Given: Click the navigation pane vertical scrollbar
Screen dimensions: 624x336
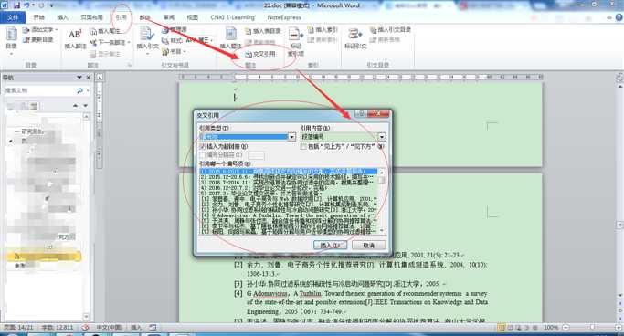Looking at the screenshot, I should click(x=87, y=215).
